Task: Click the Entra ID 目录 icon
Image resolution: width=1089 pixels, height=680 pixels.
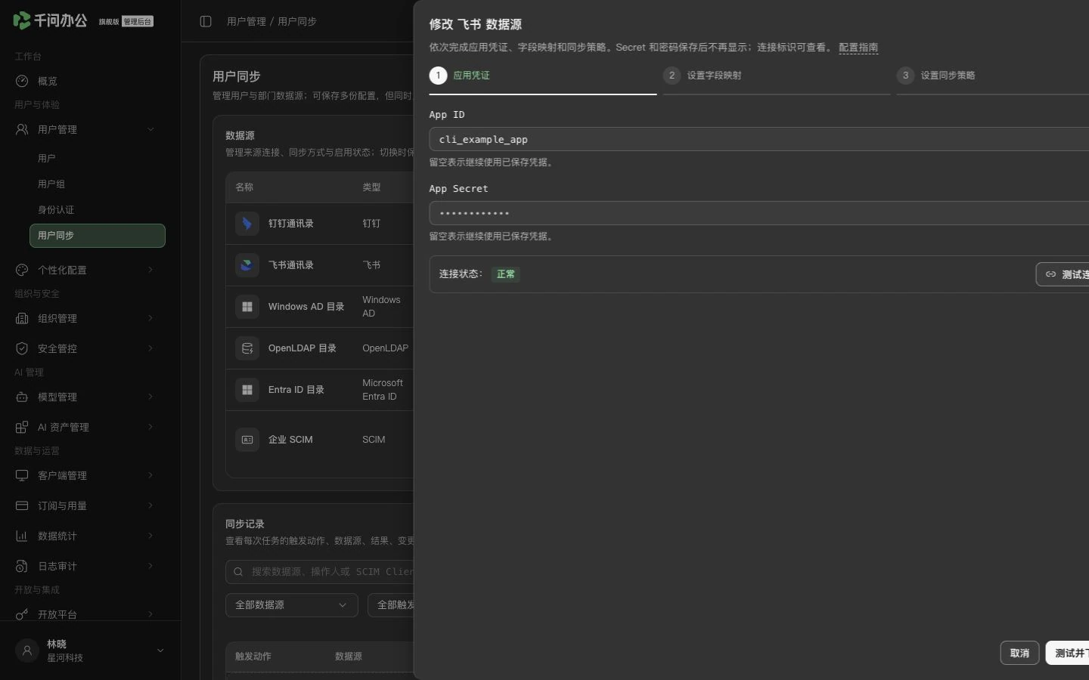Action: [247, 390]
